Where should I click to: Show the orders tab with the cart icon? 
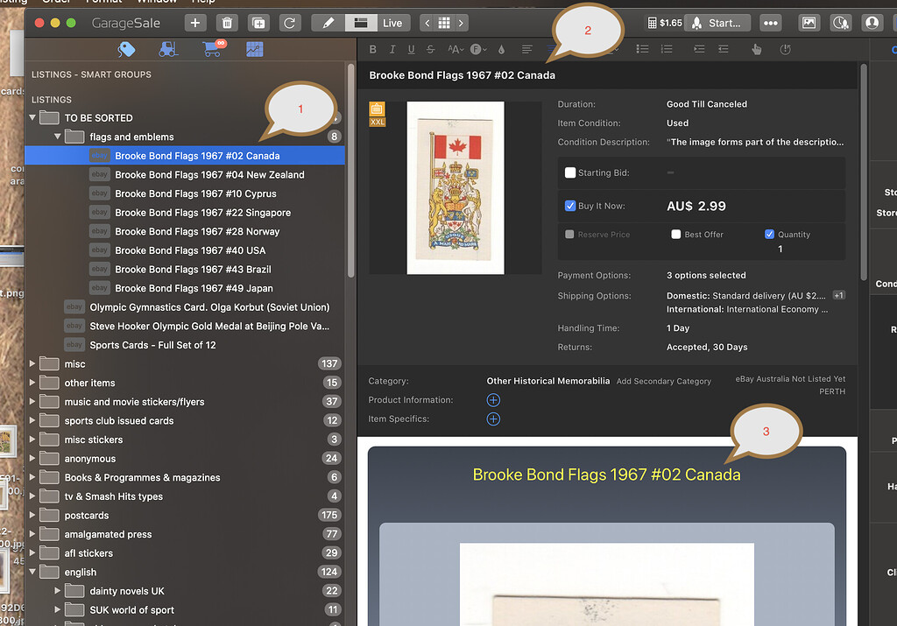tap(213, 49)
